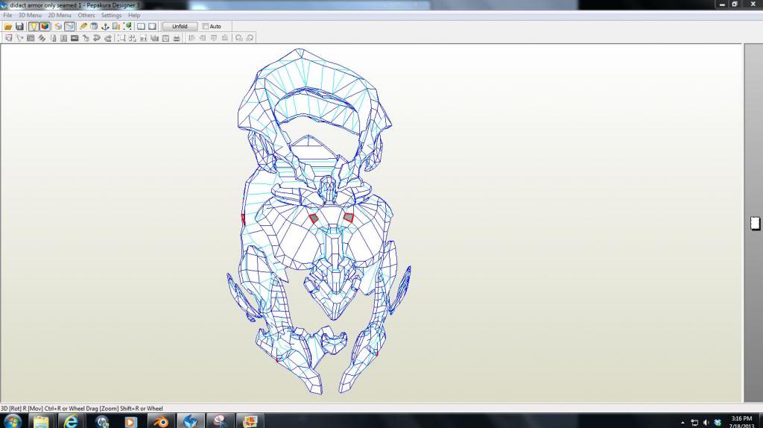
Task: Click the align top icon
Action: click(214, 38)
